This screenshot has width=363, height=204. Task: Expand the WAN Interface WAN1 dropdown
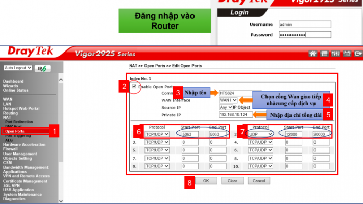pyautogui.click(x=228, y=100)
